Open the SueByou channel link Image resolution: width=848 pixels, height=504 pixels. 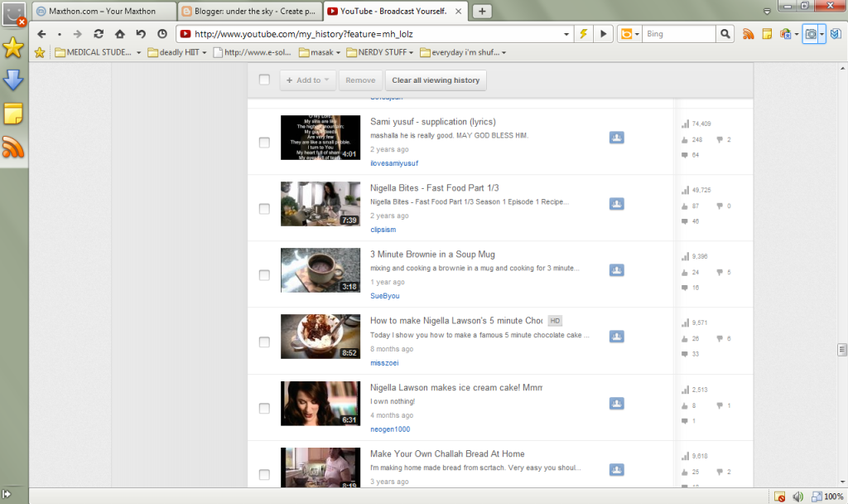click(x=384, y=296)
